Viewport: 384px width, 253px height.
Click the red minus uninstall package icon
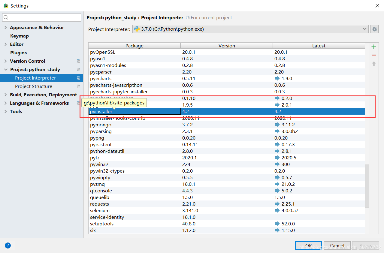pyautogui.click(x=374, y=55)
